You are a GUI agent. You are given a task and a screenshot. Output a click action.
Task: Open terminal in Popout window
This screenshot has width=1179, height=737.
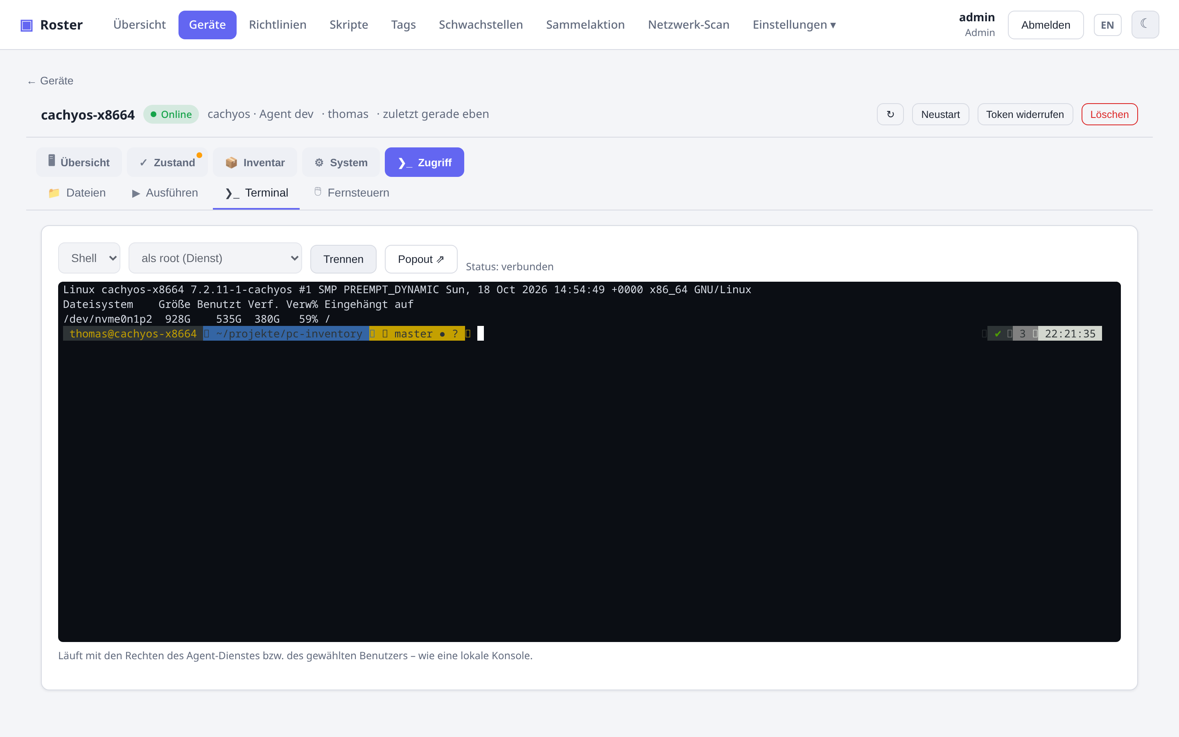point(421,259)
